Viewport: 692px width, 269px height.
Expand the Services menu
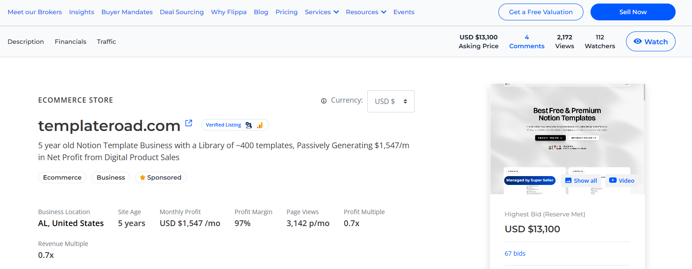322,12
